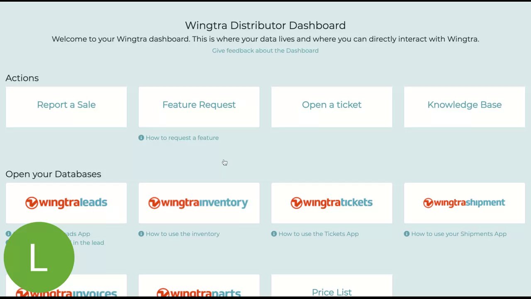The image size is (531, 299).
Task: Click Give feedback about the Dashboard link
Action: (265, 51)
